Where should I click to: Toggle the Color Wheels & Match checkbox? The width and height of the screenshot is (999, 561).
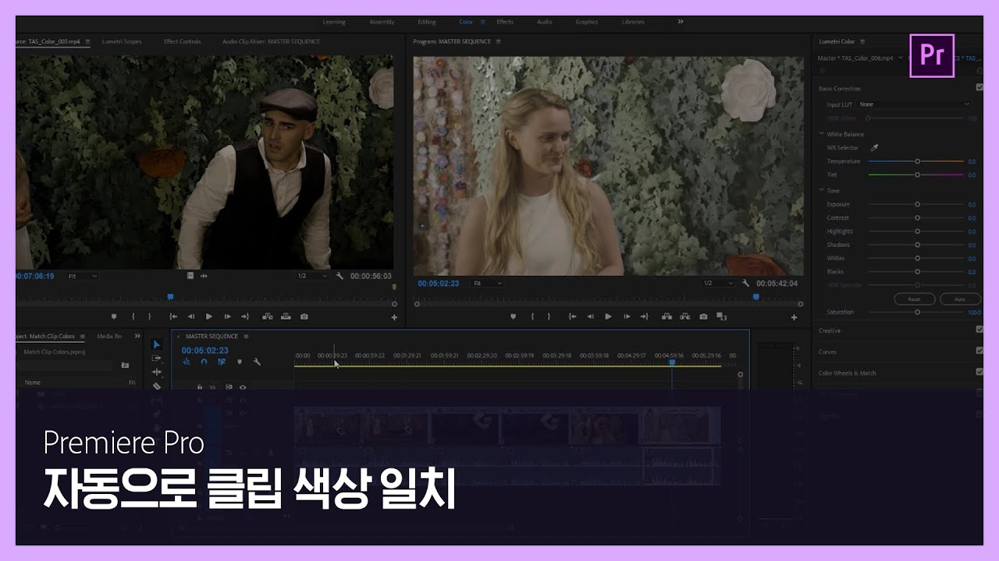click(x=979, y=372)
